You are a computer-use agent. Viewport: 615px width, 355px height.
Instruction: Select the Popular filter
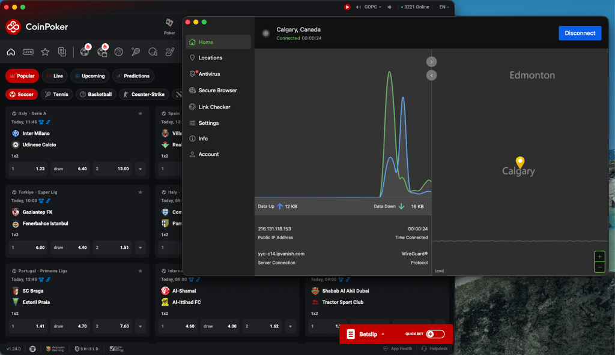coord(22,76)
